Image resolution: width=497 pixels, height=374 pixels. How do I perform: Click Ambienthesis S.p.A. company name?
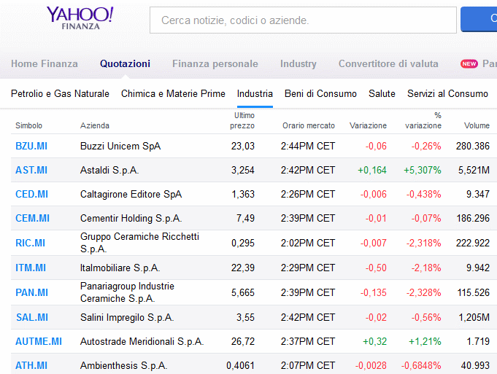tap(123, 365)
